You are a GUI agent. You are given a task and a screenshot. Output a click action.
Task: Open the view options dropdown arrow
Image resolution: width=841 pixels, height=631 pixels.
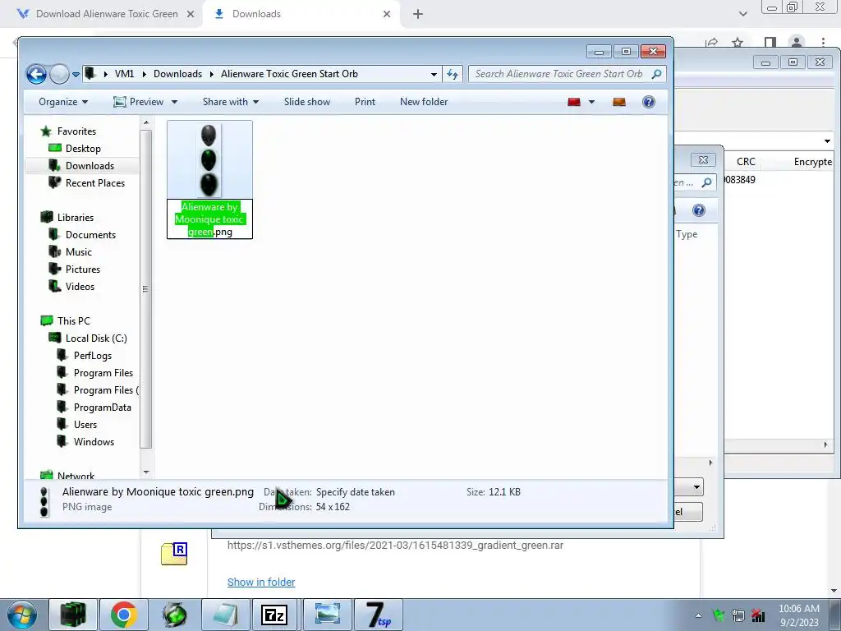[591, 102]
